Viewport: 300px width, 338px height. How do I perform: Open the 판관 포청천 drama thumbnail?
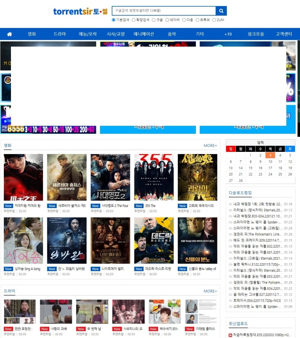[x=20, y=312]
